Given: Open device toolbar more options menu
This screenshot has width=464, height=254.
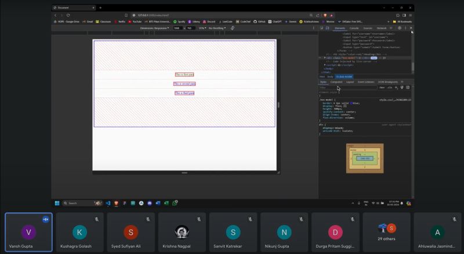Looking at the screenshot, I should (314, 28).
